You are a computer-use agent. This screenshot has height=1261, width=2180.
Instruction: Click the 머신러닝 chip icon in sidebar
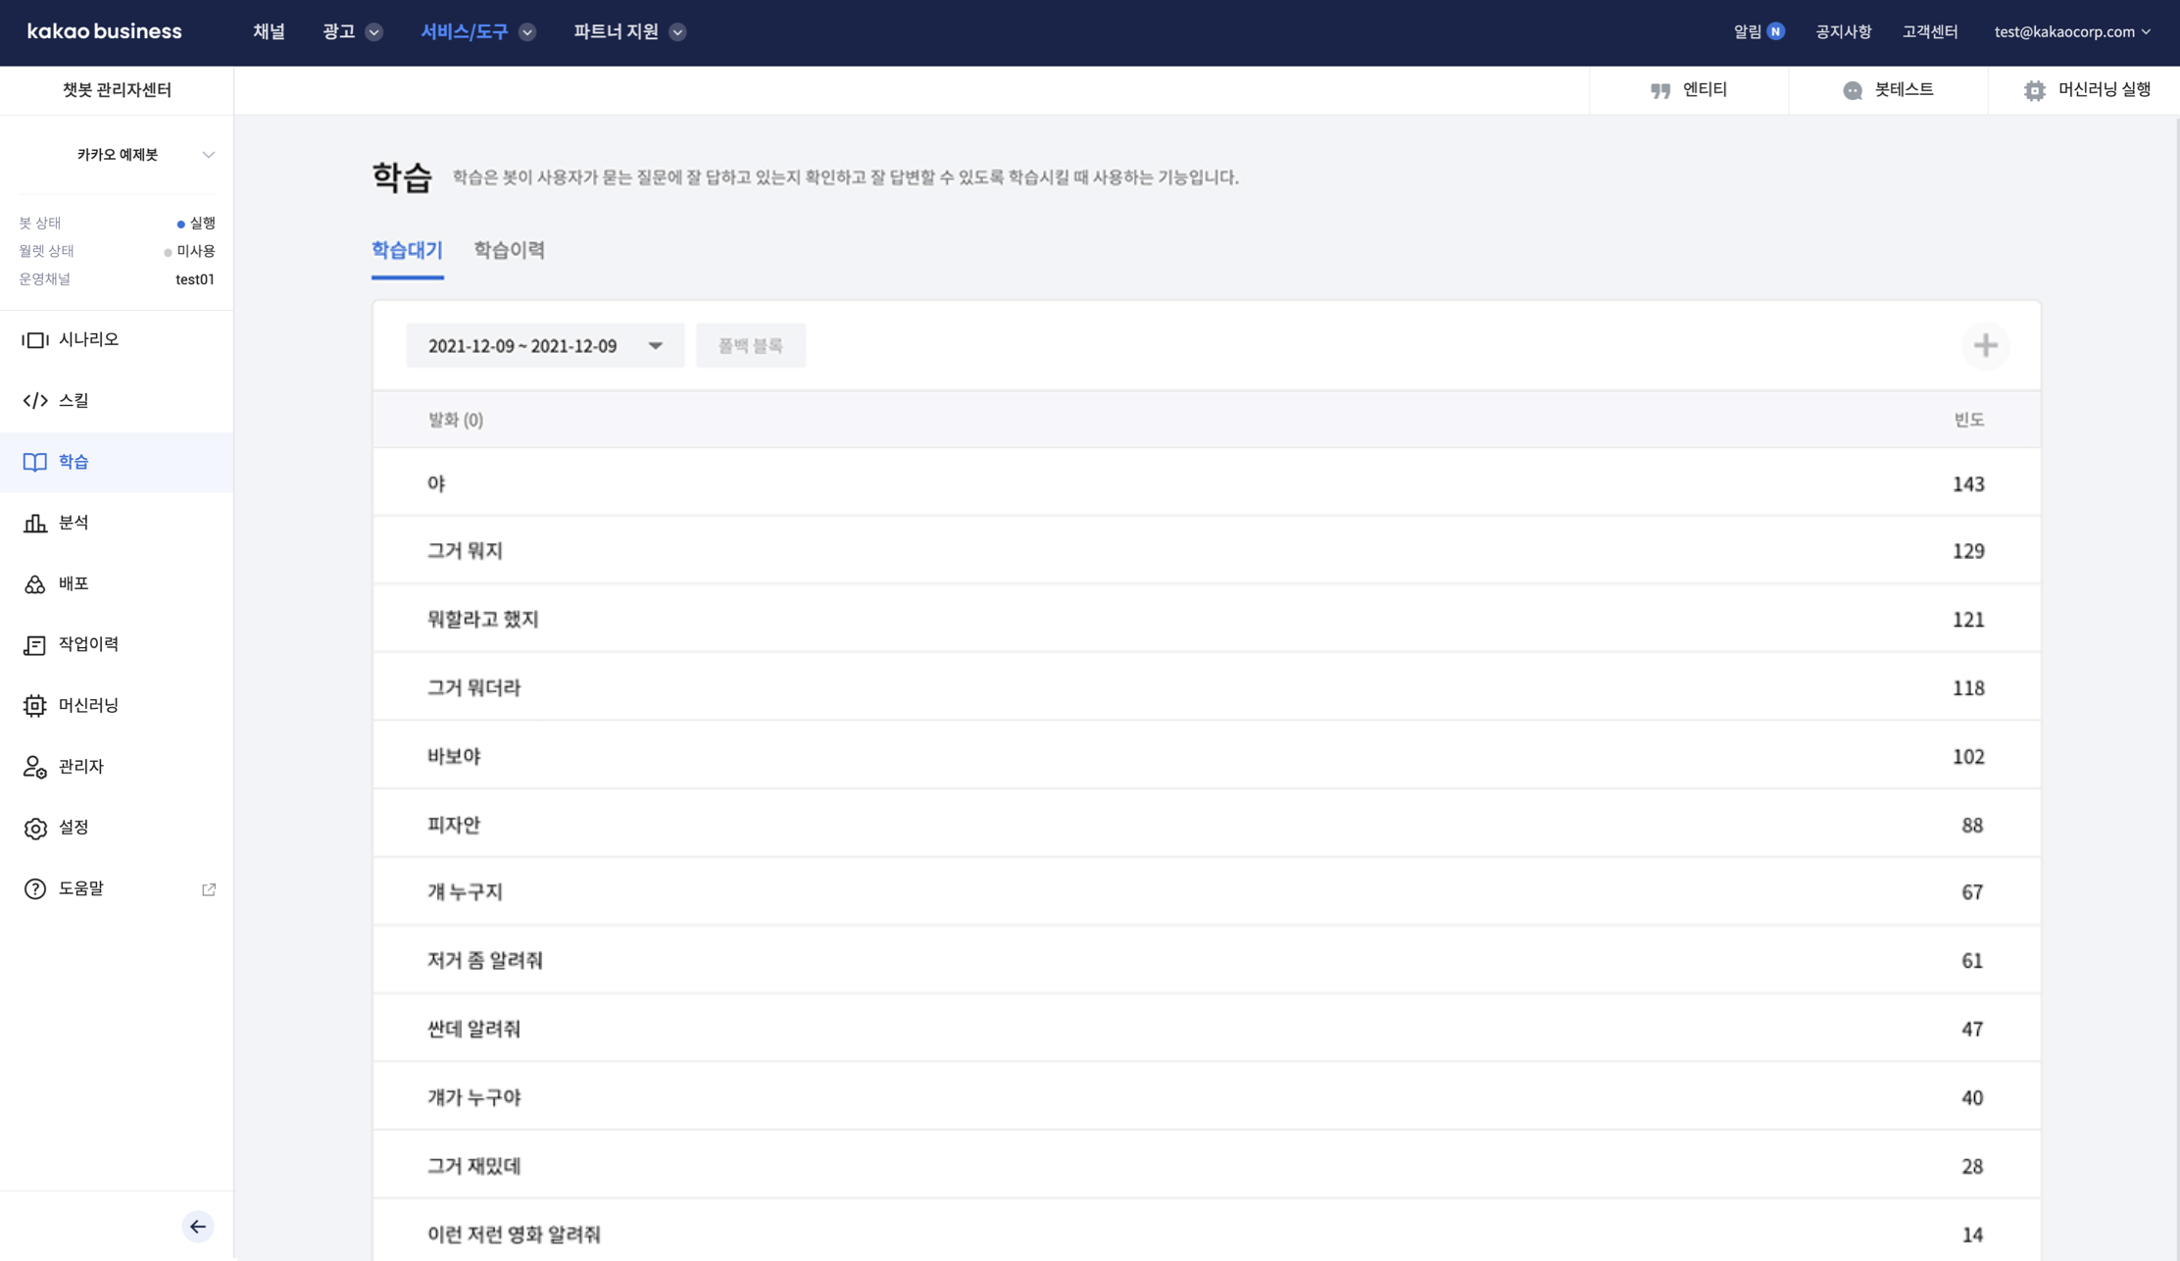pos(35,706)
